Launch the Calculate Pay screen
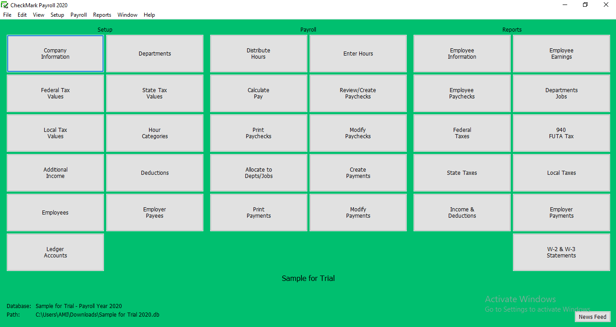The width and height of the screenshot is (616, 327). point(259,93)
